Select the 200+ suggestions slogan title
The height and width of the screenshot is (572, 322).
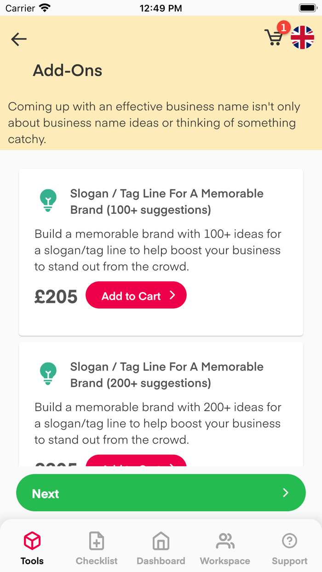(x=167, y=375)
